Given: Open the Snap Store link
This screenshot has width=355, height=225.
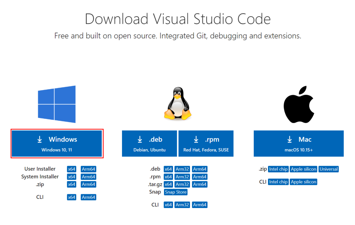Looking at the screenshot, I should [x=176, y=192].
